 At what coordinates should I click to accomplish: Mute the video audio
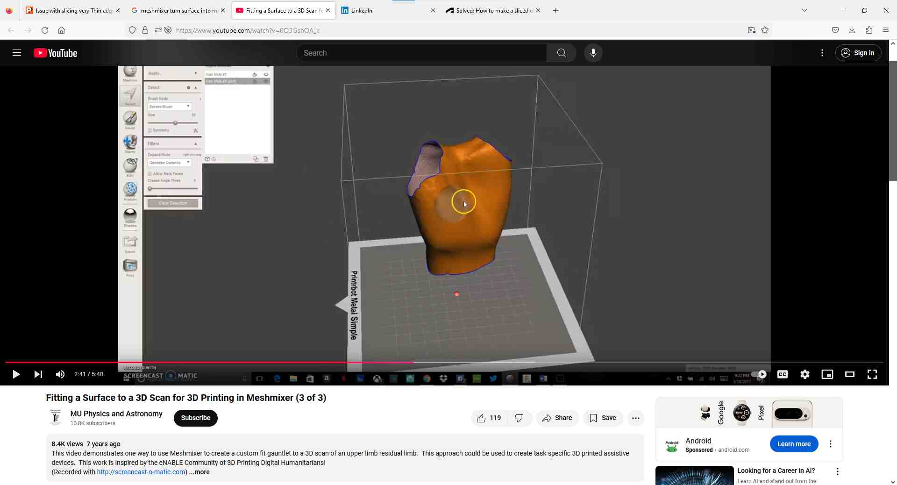(60, 374)
